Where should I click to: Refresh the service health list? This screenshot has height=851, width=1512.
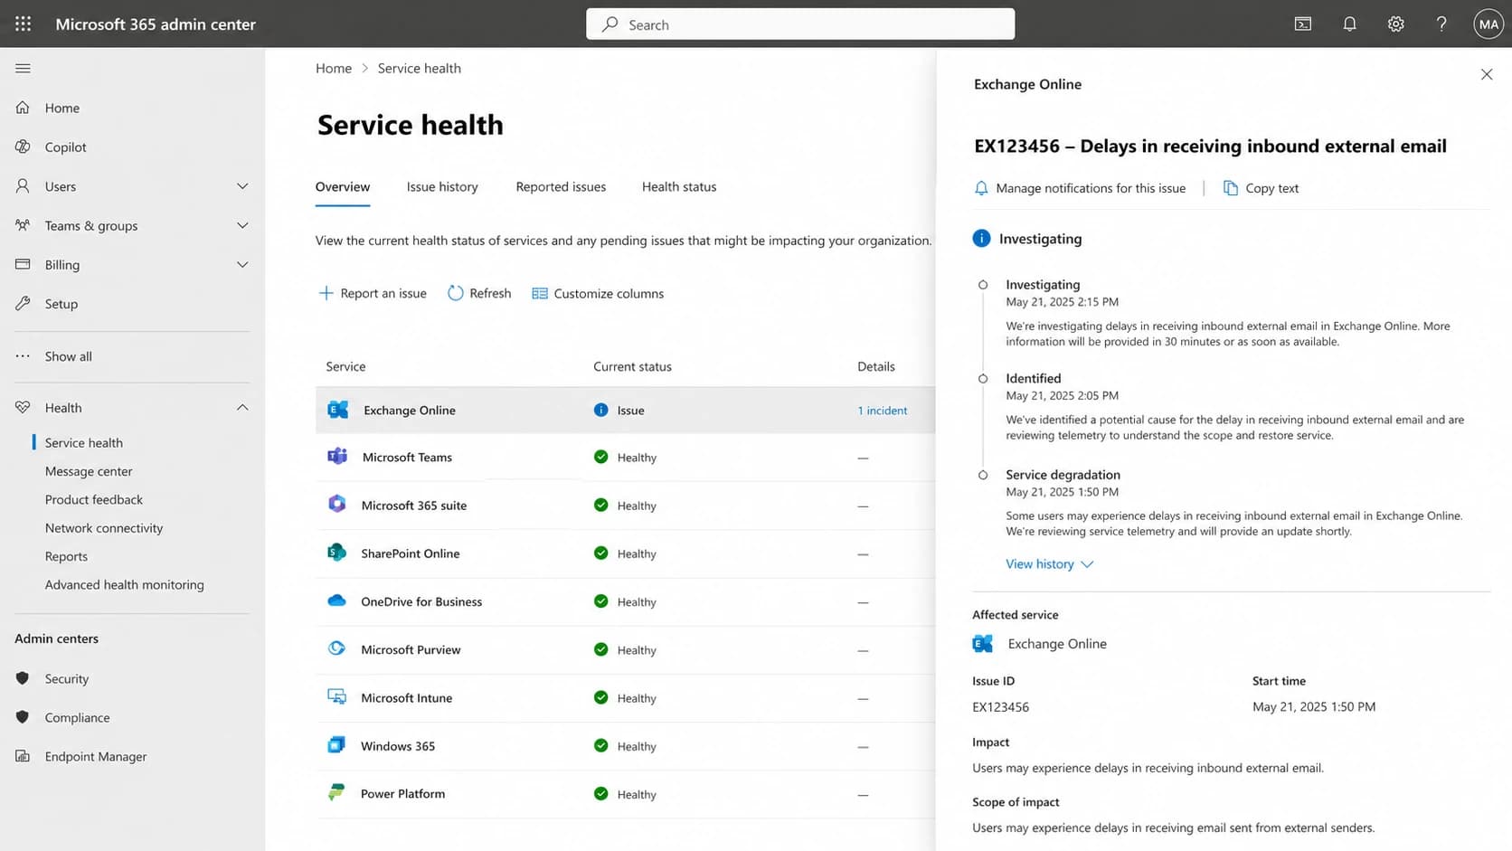[479, 293]
